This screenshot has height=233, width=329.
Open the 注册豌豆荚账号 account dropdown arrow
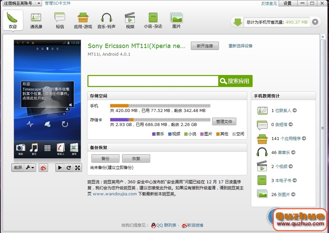coord(39,3)
